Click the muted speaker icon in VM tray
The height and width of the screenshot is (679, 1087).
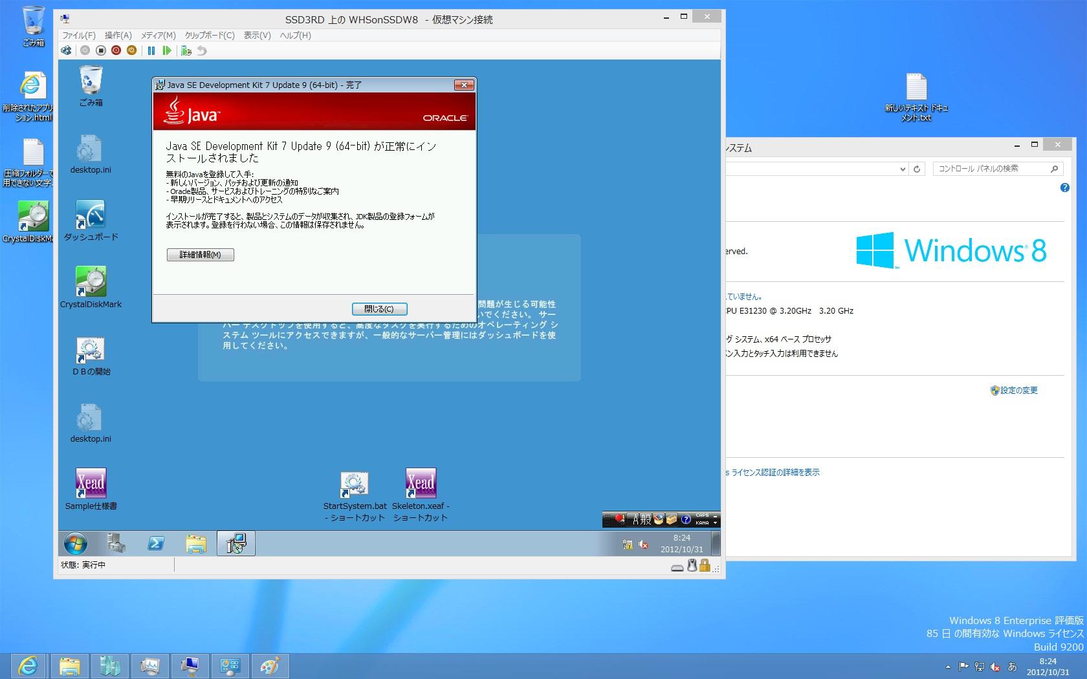pos(644,544)
